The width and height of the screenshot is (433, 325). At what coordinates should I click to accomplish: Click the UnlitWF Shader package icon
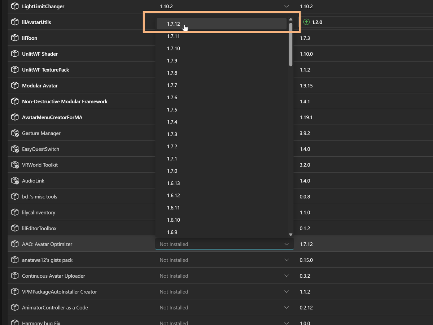pos(15,54)
